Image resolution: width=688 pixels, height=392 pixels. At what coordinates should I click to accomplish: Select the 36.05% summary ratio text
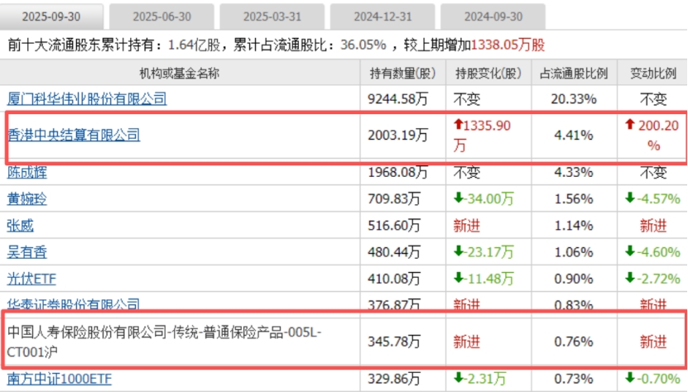click(363, 45)
